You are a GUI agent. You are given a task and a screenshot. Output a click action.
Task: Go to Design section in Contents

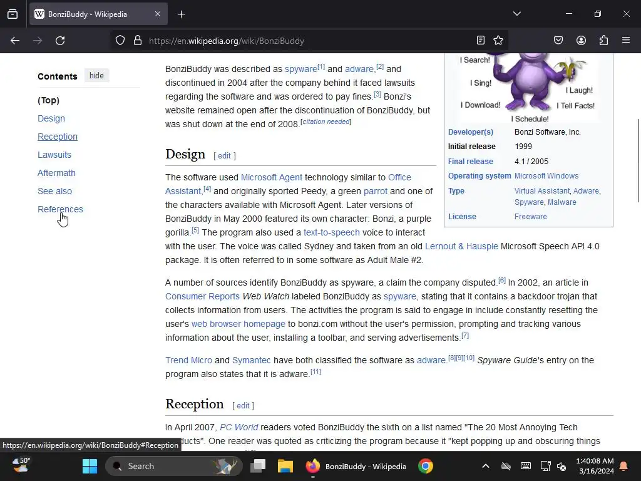pyautogui.click(x=51, y=118)
